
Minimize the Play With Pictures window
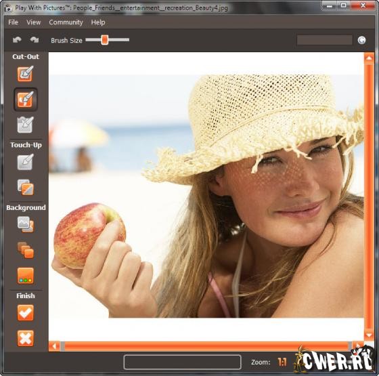[329, 6]
